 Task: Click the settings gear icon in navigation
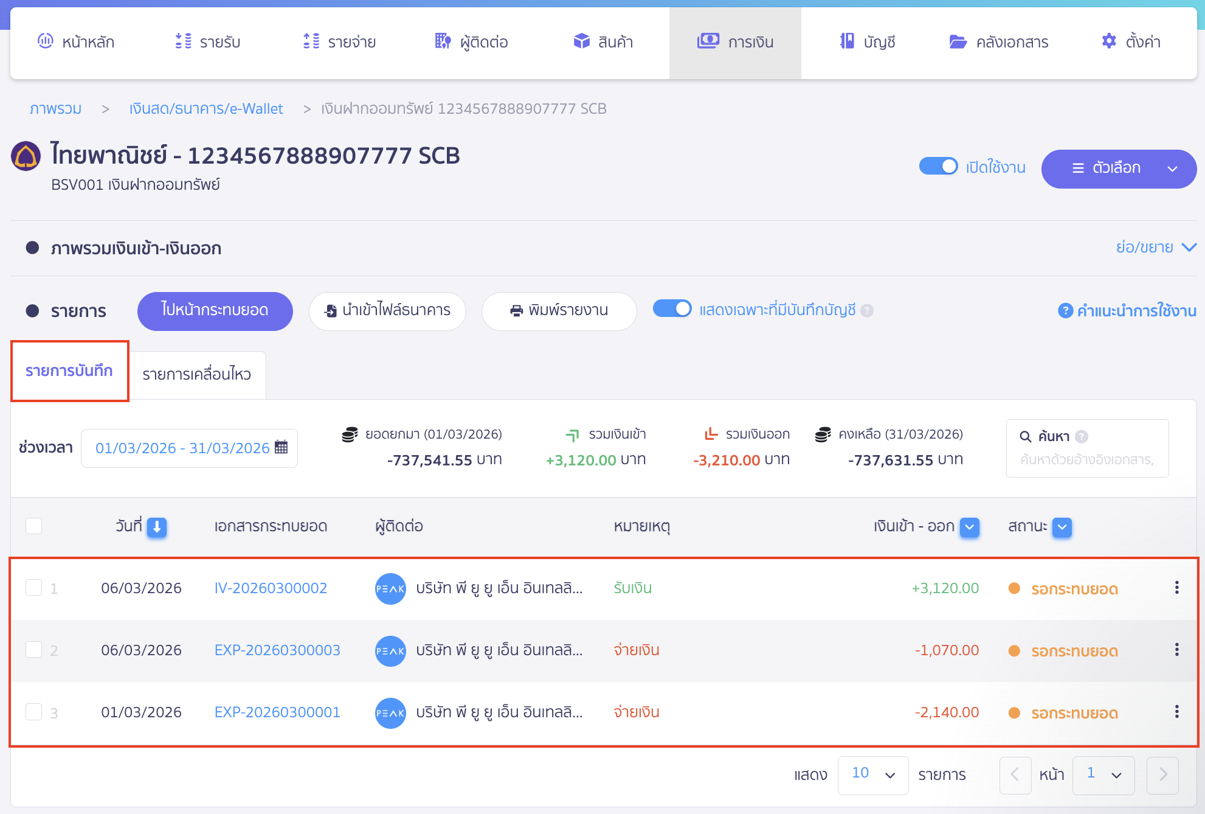(x=1109, y=41)
